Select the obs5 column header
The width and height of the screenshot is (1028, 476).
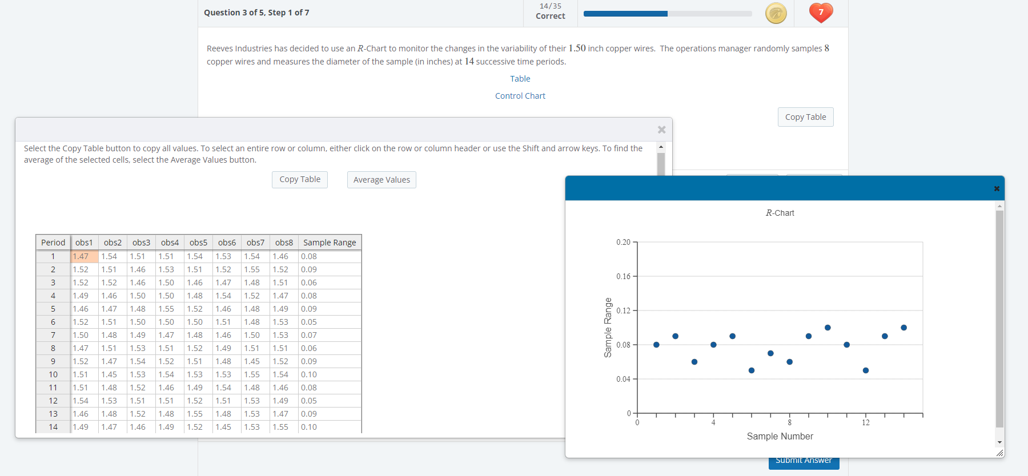click(x=198, y=243)
